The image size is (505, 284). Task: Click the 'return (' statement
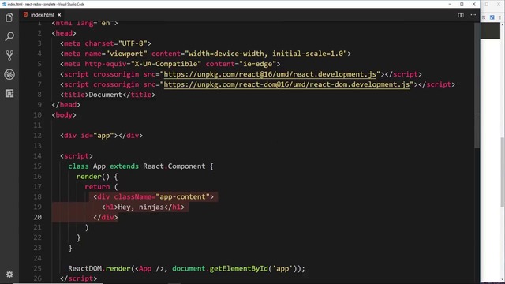tap(101, 186)
